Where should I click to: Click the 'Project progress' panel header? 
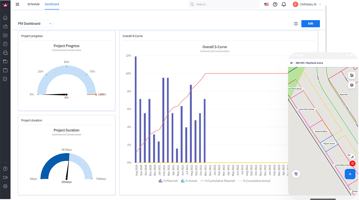32,36
